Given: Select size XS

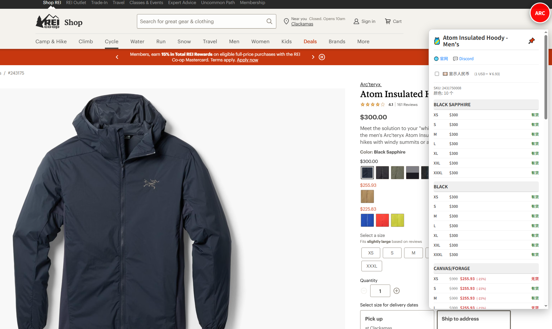Looking at the screenshot, I should pyautogui.click(x=371, y=253).
